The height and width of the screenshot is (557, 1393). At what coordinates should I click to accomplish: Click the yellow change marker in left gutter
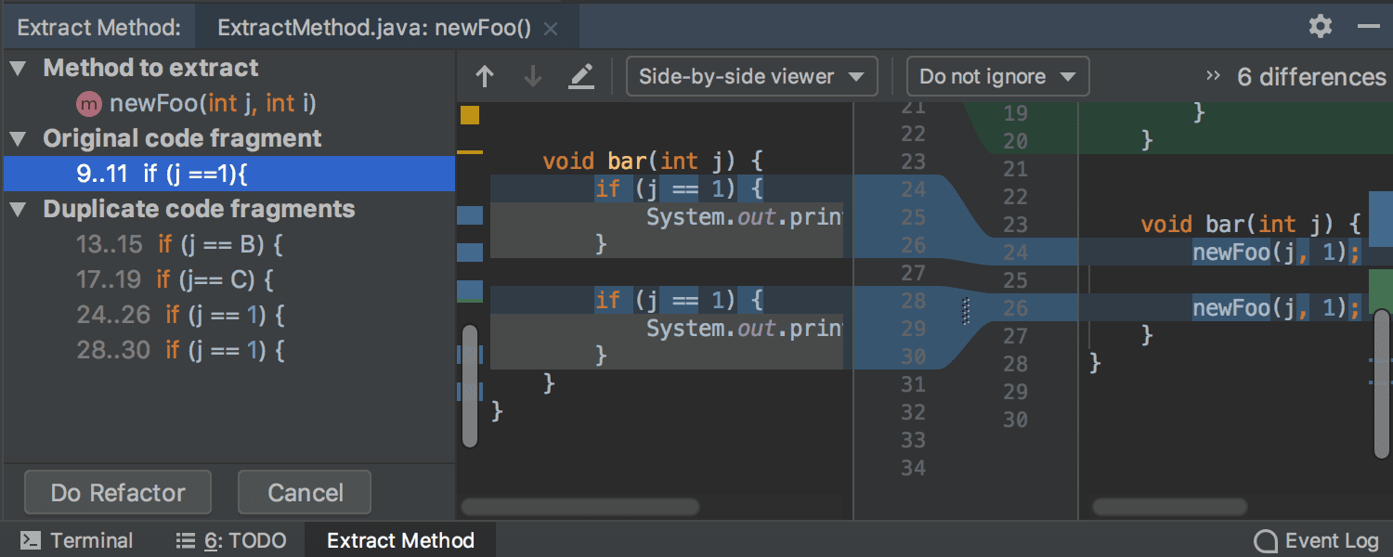[470, 116]
